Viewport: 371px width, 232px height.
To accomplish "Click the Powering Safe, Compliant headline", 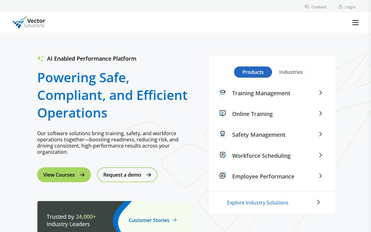I will click(x=112, y=95).
